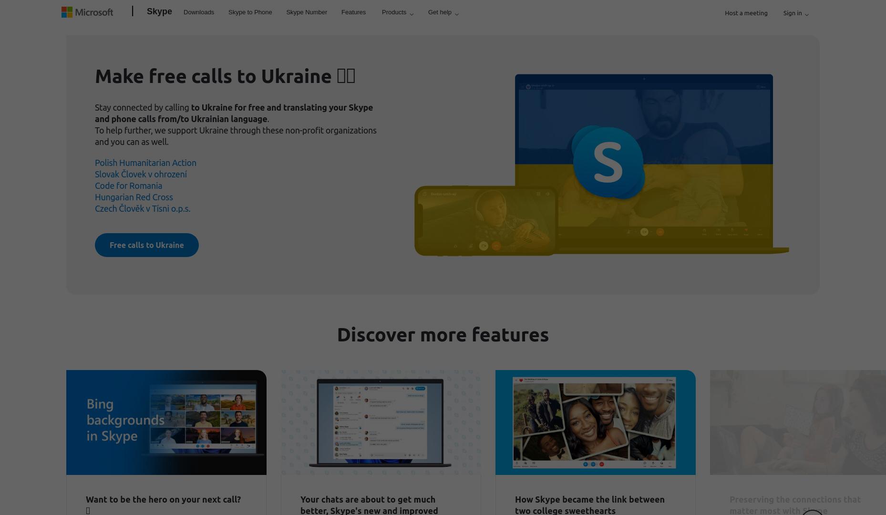Expand the Products dropdown

tap(397, 12)
